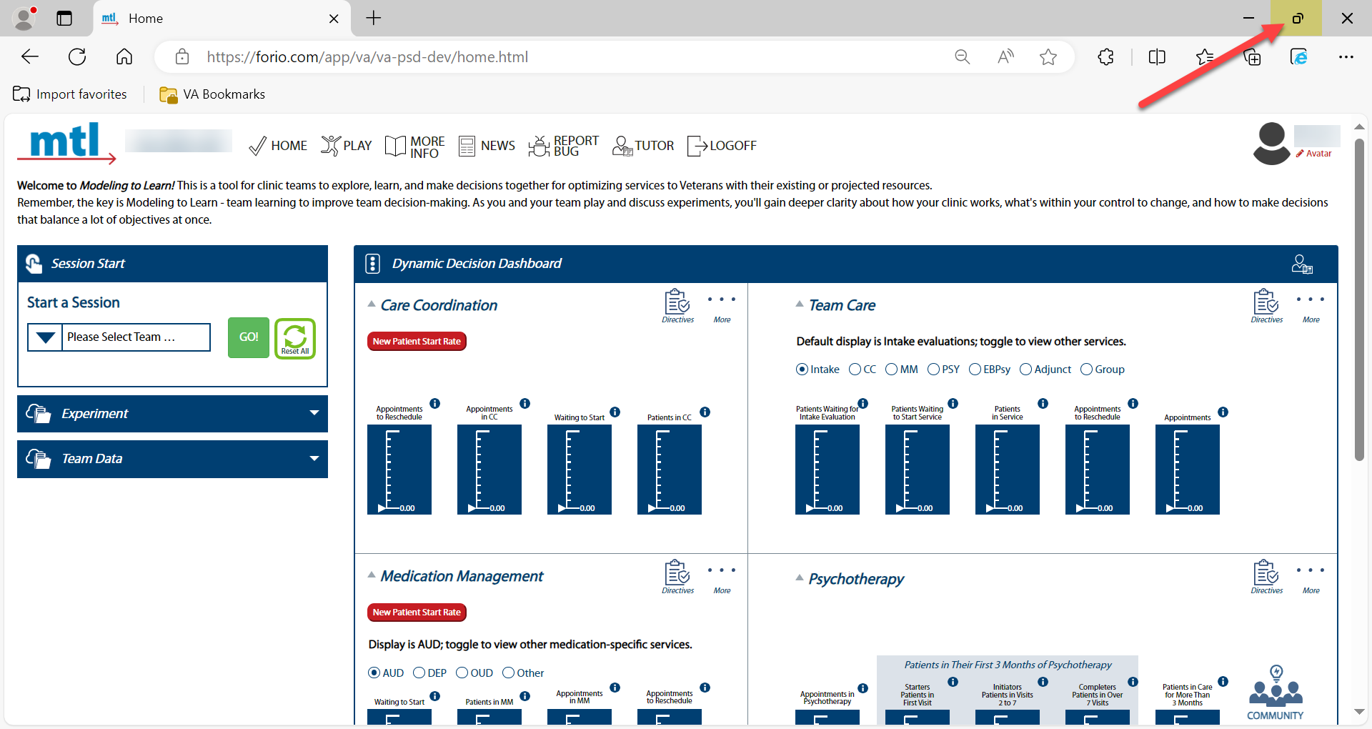Open NEWS menu item
Viewport: 1372px width, 729px height.
[x=487, y=146]
